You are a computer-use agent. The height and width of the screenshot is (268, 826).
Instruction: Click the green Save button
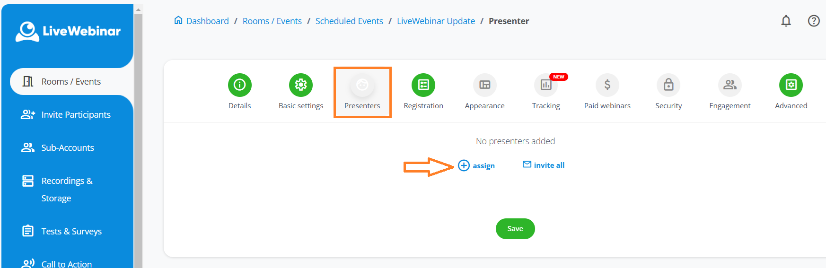(x=515, y=229)
